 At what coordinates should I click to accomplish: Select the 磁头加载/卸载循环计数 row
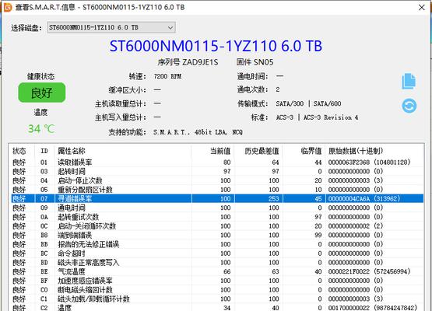[x=217, y=299]
